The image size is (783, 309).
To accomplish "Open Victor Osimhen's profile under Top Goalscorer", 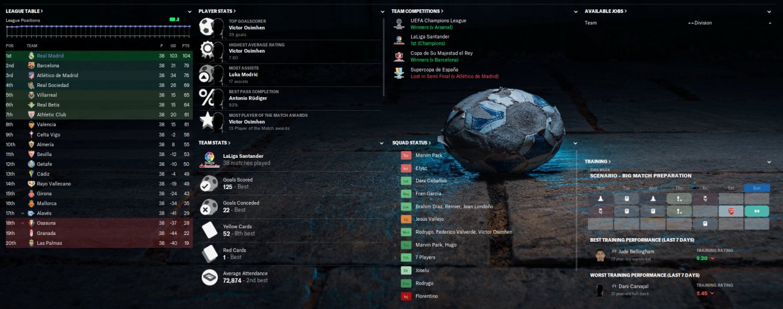I will 248,28.
